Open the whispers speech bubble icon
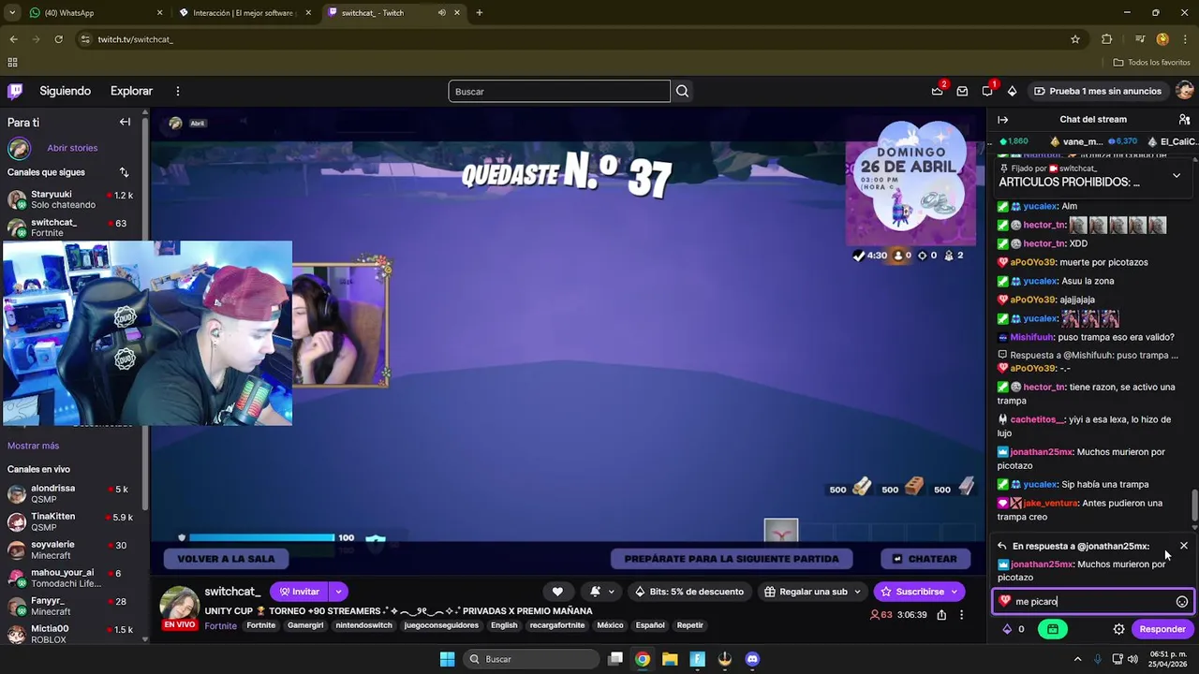This screenshot has width=1199, height=674. click(987, 91)
